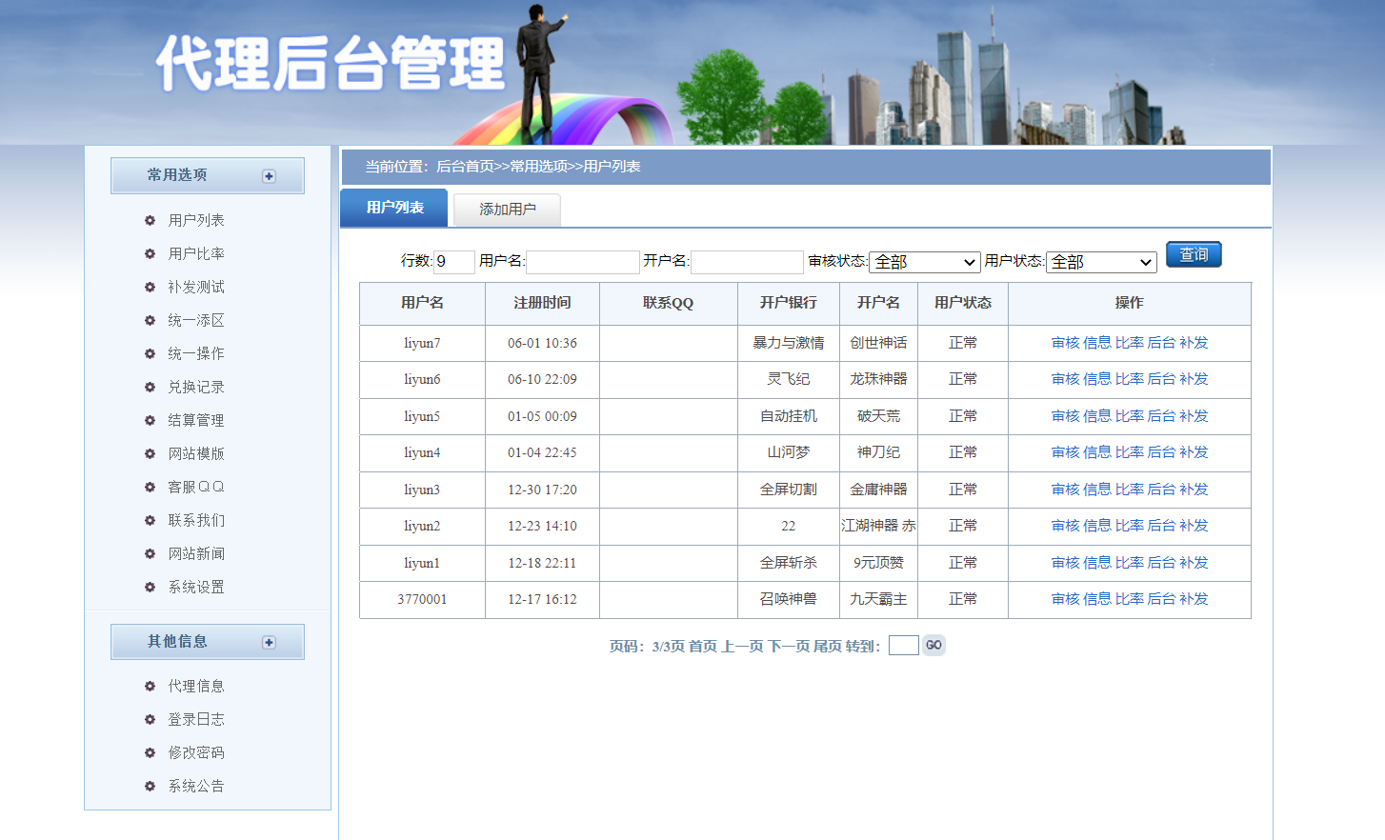The height and width of the screenshot is (840, 1385).
Task: Open 用户列表 in sidebar menu
Action: (x=196, y=220)
